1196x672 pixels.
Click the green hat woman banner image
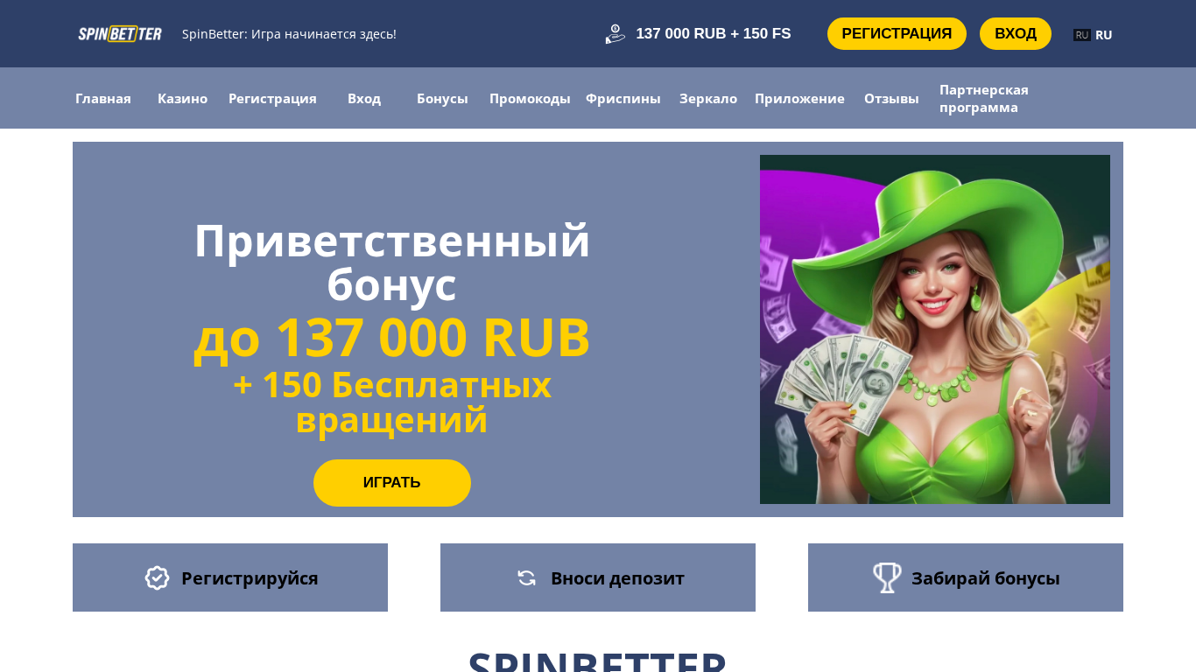935,330
